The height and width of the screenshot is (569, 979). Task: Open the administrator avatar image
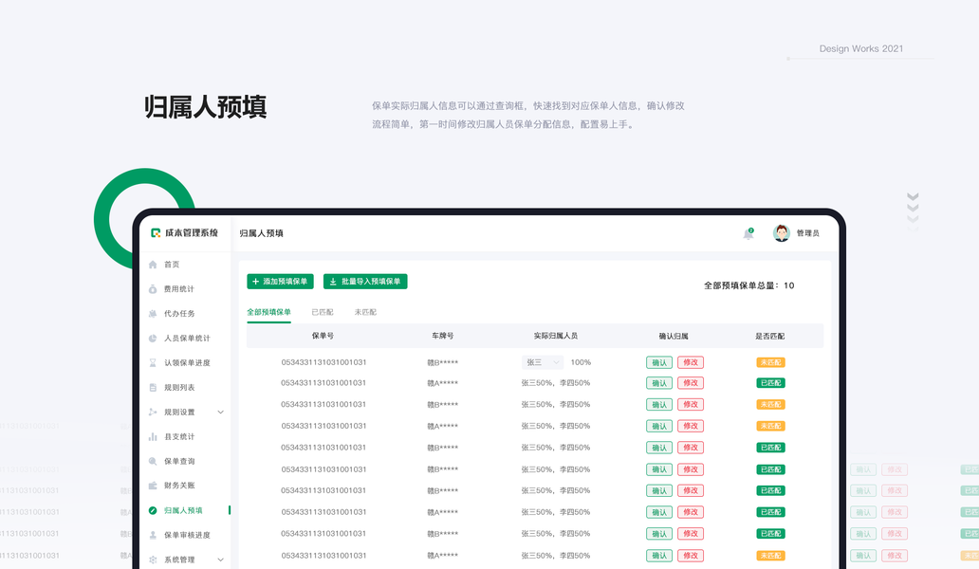781,232
